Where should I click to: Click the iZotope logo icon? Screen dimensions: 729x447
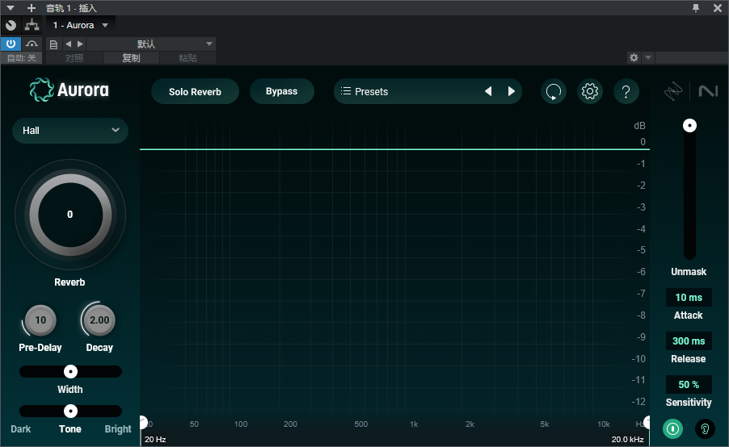point(672,91)
